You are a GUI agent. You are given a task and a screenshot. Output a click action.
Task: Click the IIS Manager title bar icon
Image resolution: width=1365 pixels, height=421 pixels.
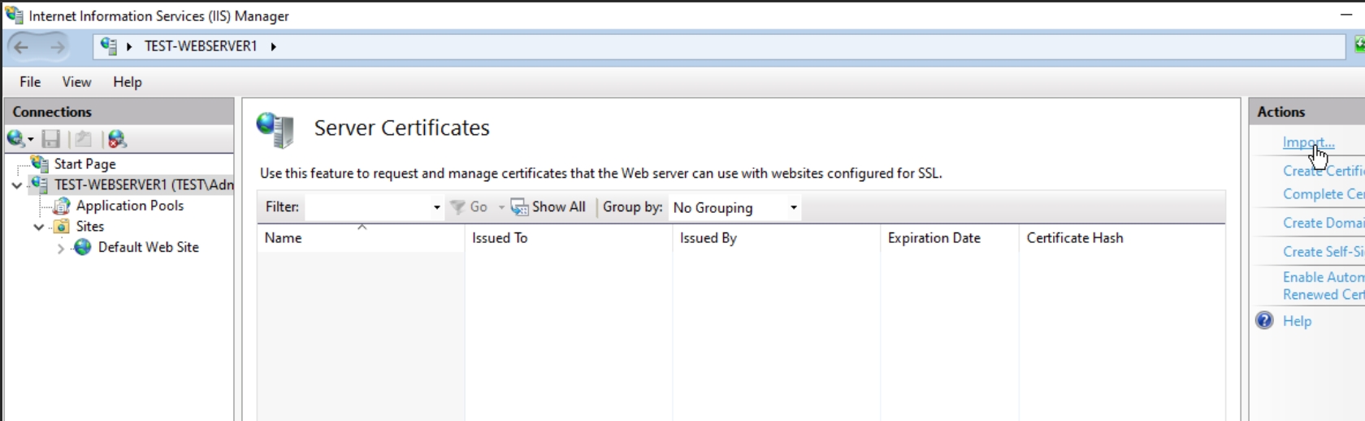pyautogui.click(x=14, y=15)
